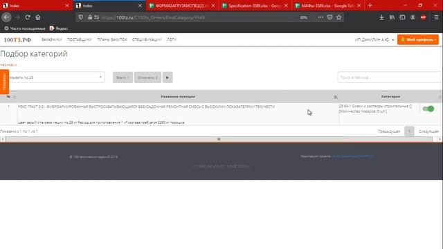Open the page actions three-dots menu
This screenshot has width=443, height=249.
[320, 17]
